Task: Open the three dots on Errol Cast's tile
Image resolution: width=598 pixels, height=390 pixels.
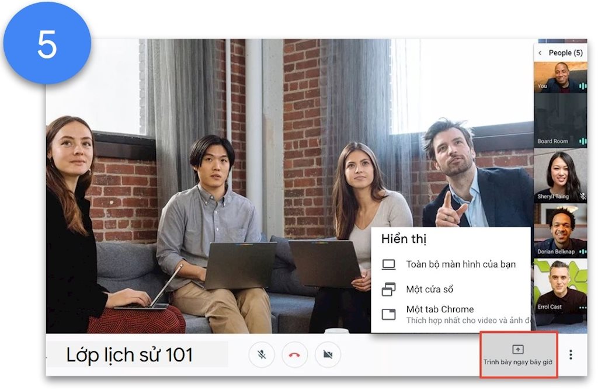Action: [x=582, y=307]
